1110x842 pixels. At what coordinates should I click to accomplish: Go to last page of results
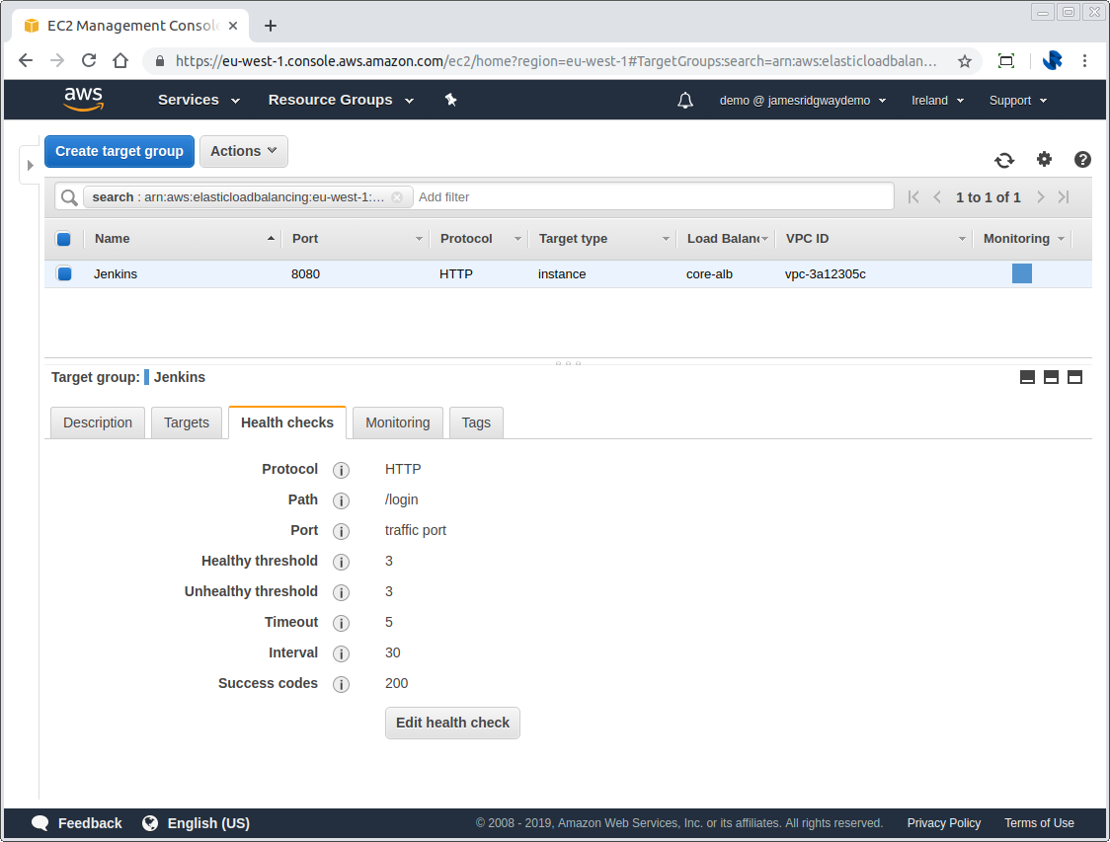[x=1064, y=197]
